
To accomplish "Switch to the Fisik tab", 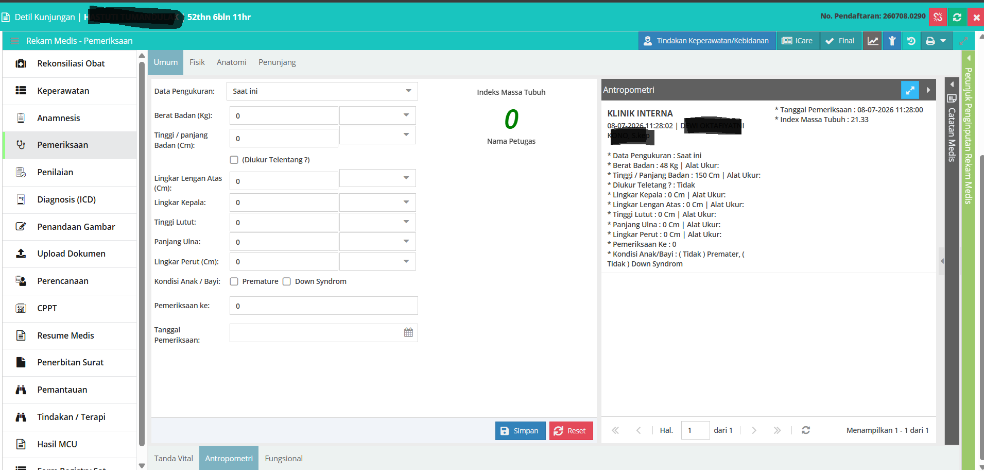I will 197,62.
